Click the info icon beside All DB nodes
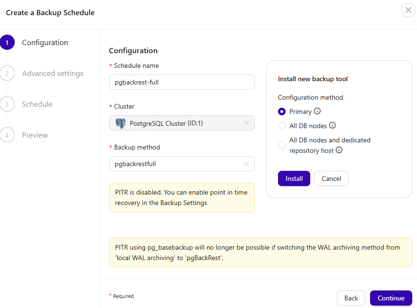This screenshot has width=417, height=308. click(x=333, y=126)
